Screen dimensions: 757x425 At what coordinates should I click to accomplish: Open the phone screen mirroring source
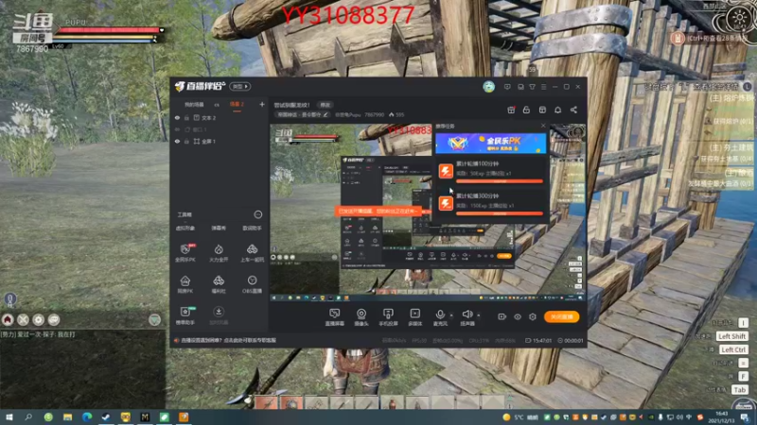point(388,317)
